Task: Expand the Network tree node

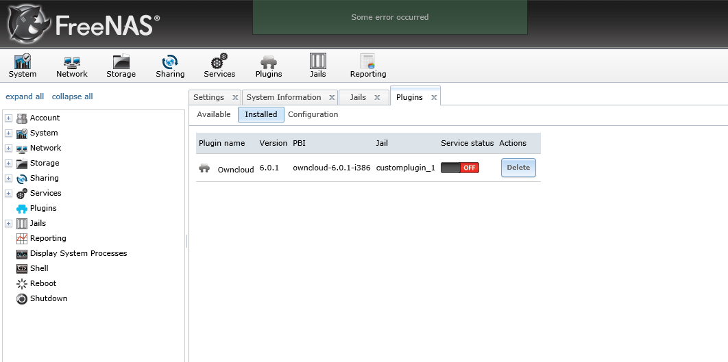Action: [x=8, y=148]
